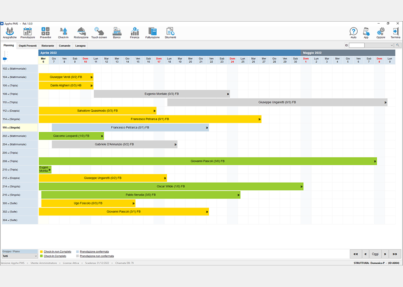Viewport: 403px width, 287px height.
Task: Click the Dom 17 day column header
Action: (159, 60)
